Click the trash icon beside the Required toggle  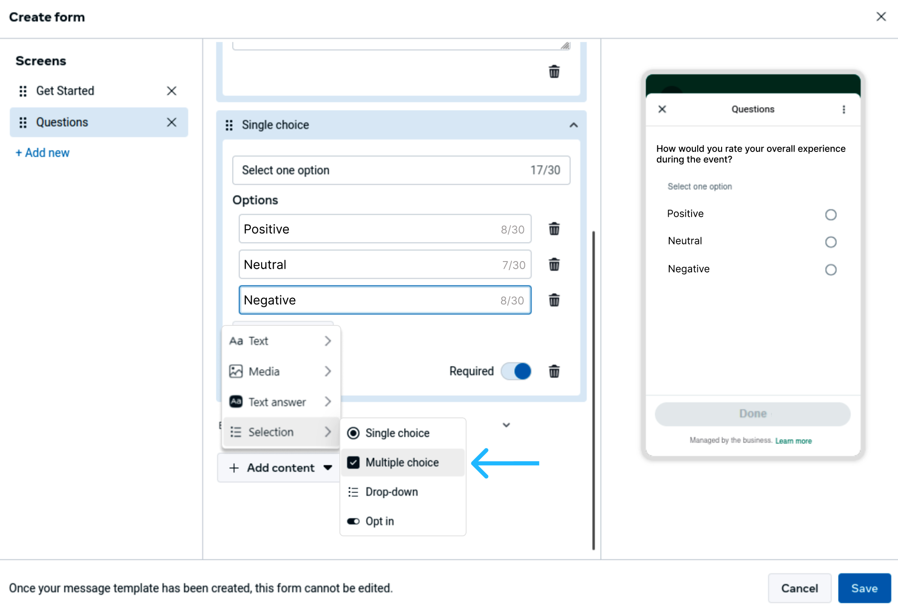click(x=554, y=371)
